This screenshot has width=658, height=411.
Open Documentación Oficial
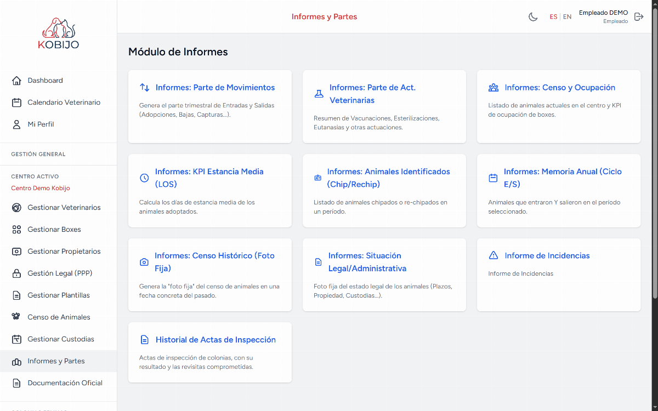[x=58, y=383]
